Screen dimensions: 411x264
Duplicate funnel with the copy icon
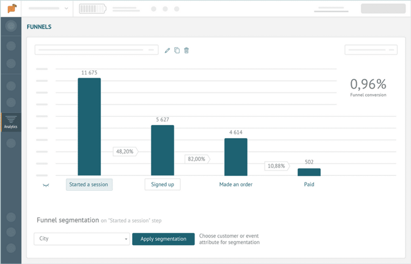pyautogui.click(x=177, y=50)
